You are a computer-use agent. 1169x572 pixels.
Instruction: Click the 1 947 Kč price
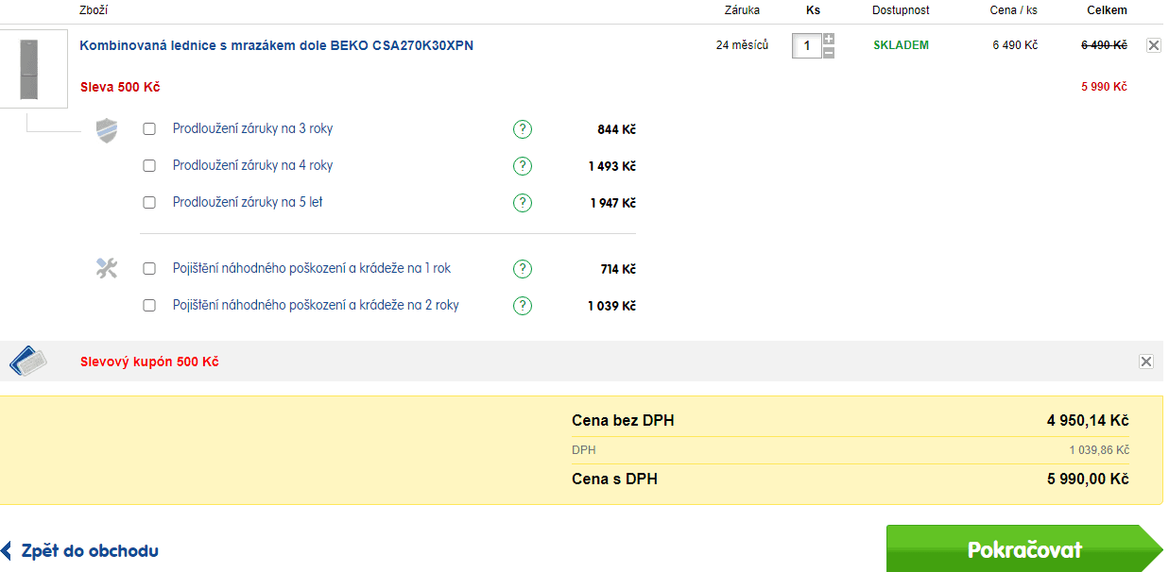[612, 203]
